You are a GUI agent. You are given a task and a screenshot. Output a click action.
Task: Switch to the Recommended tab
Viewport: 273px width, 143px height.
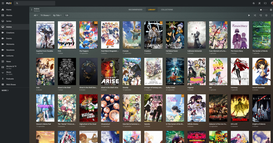[x=135, y=10]
